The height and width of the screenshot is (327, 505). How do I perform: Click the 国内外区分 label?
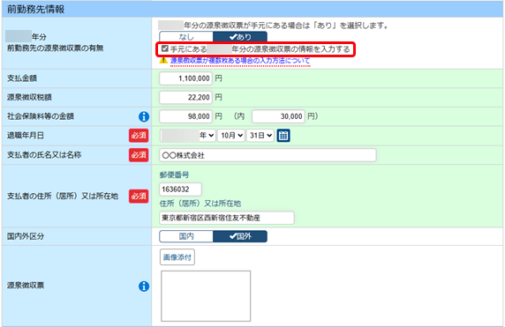tap(26, 236)
